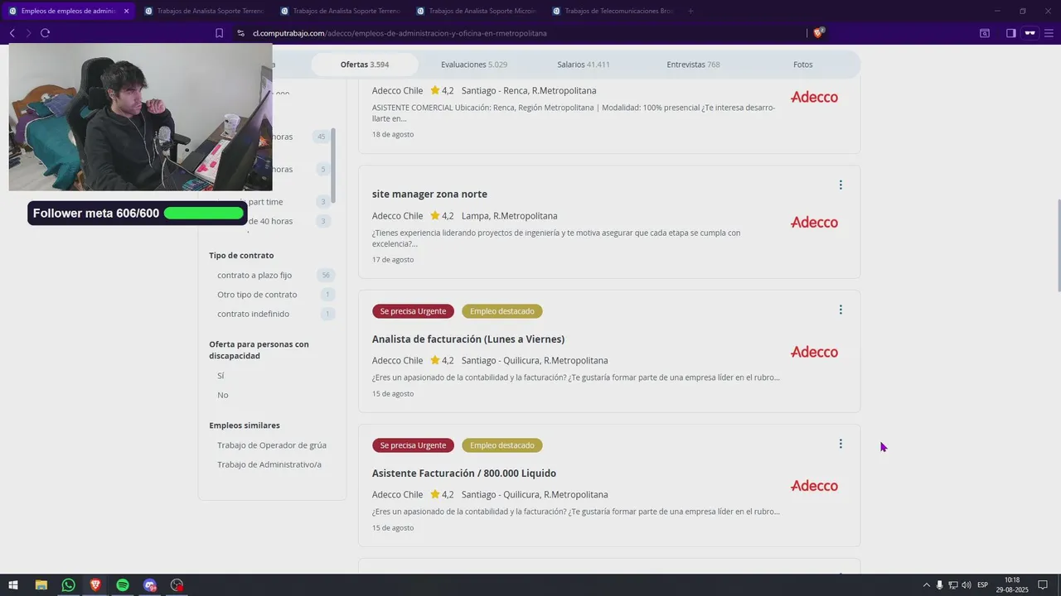1061x596 pixels.
Task: Open the browser wallet icon in toolbar
Action: 985,33
